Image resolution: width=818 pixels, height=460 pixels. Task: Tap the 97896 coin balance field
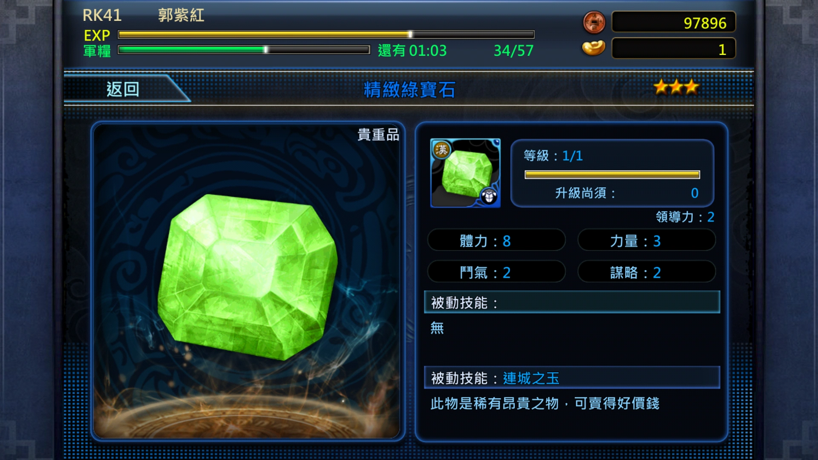[674, 23]
